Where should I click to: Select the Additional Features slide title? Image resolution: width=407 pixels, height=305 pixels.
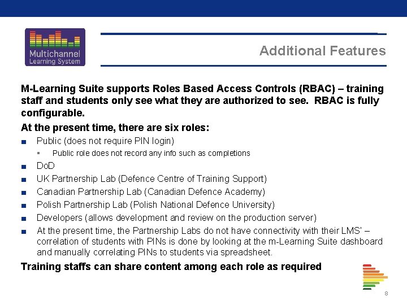tap(323, 51)
